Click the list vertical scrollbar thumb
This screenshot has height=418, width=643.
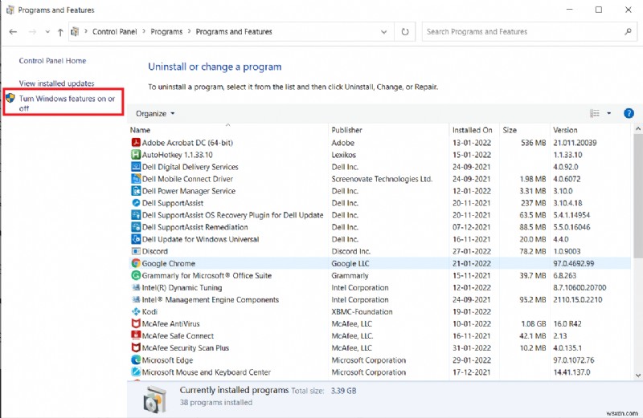click(x=637, y=196)
